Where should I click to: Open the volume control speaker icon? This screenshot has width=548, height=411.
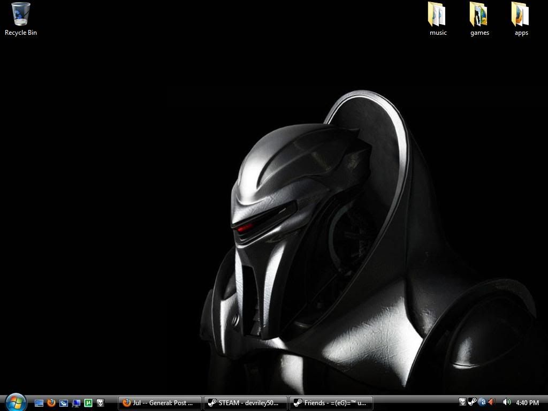coord(506,402)
